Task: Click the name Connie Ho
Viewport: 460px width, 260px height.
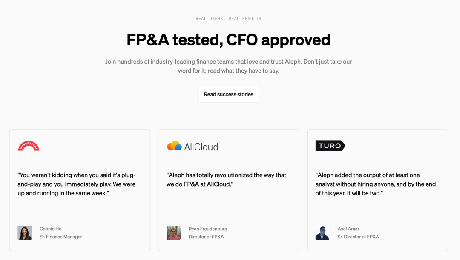Action: [x=50, y=229]
